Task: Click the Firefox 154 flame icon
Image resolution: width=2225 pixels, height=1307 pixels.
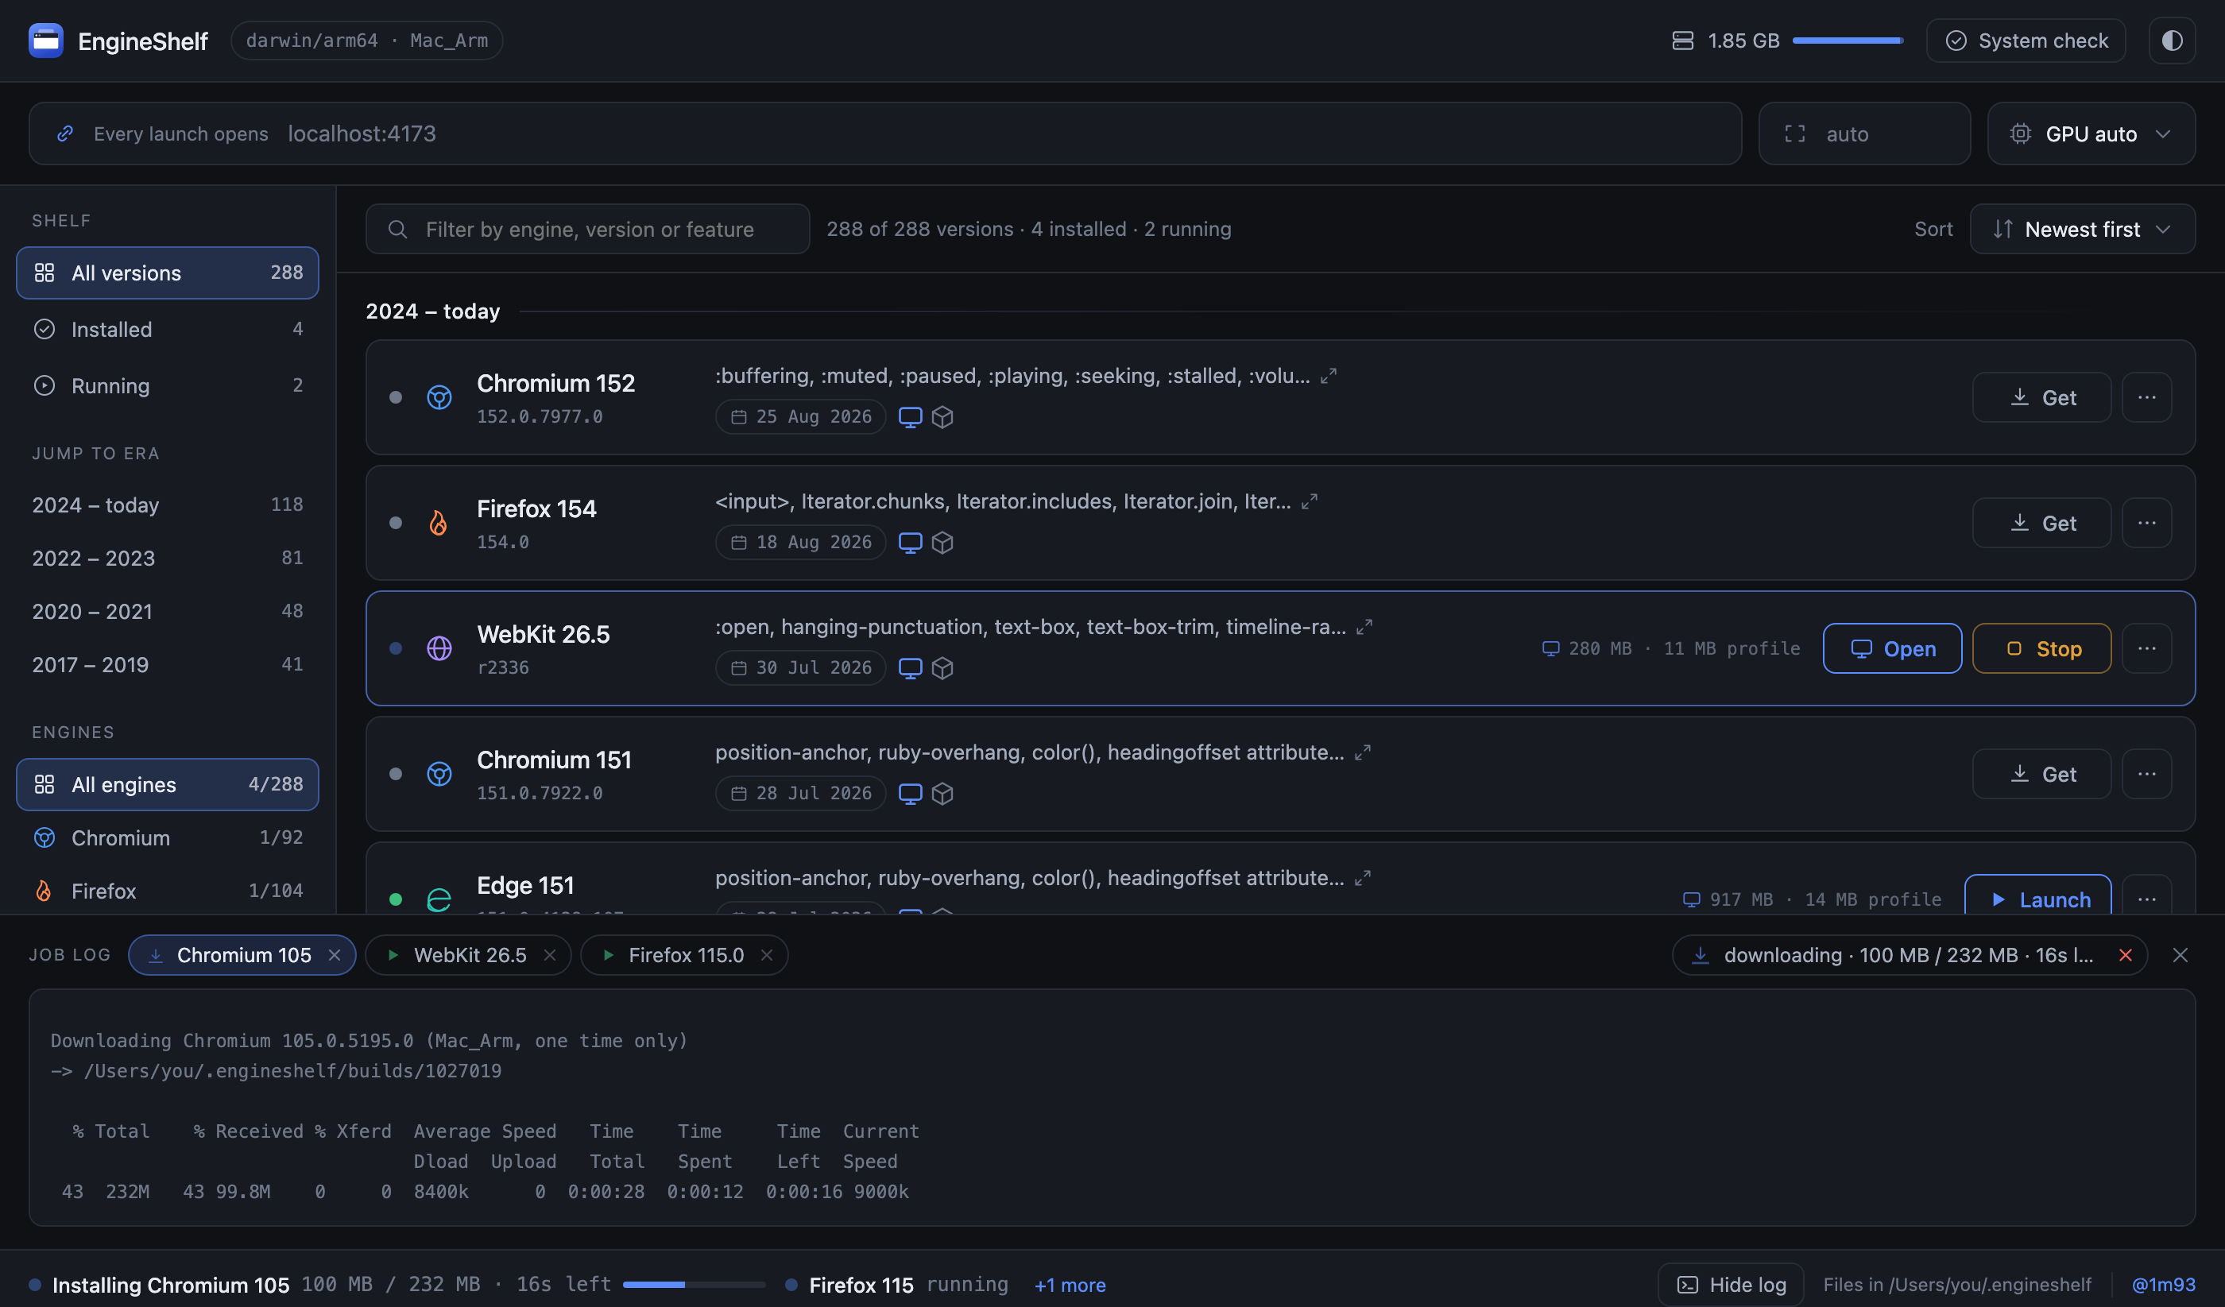Action: (x=439, y=523)
